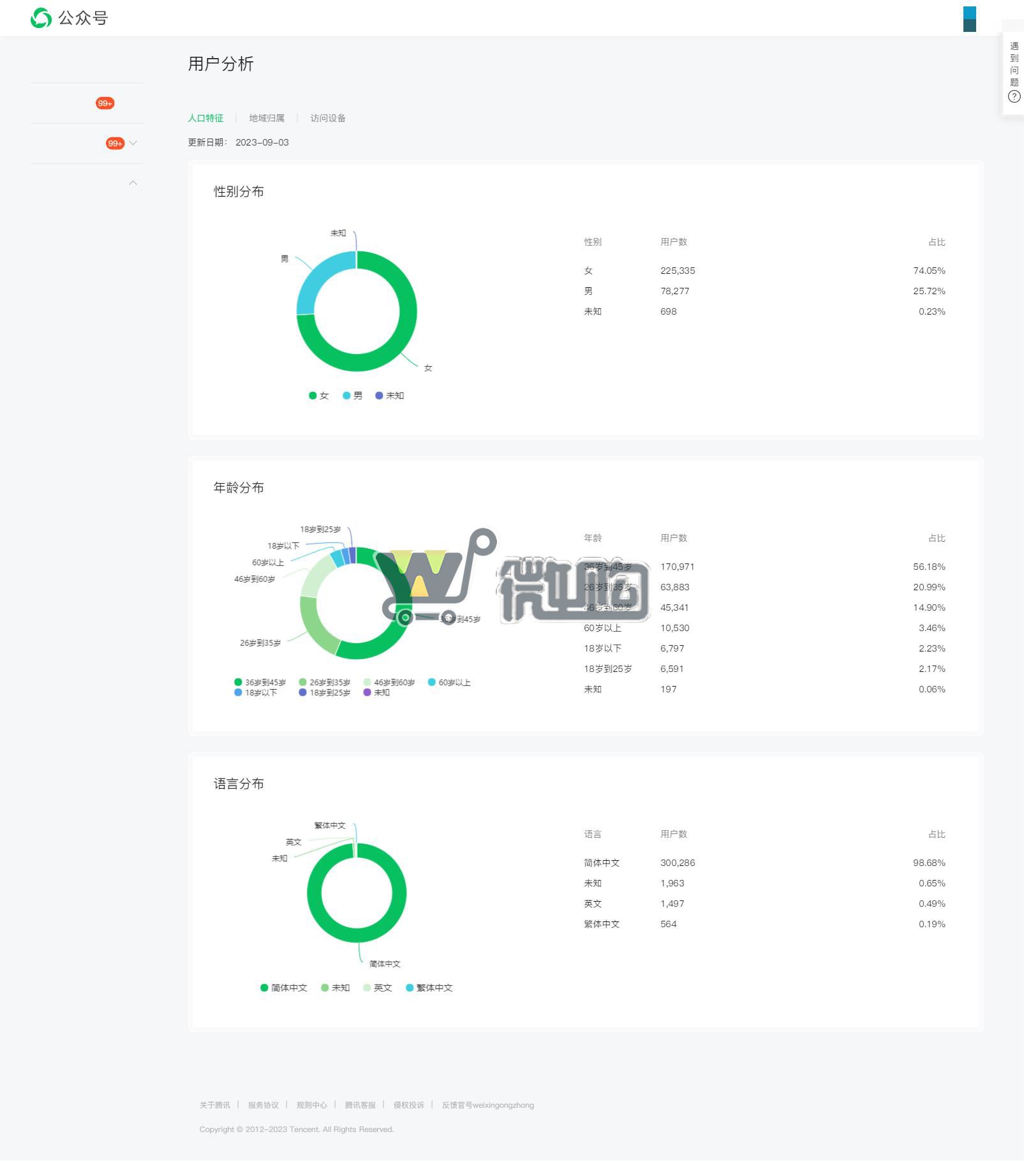Toggle 简体中文 legend in language chart
Viewport: 1024px width, 1162px height.
(284, 988)
